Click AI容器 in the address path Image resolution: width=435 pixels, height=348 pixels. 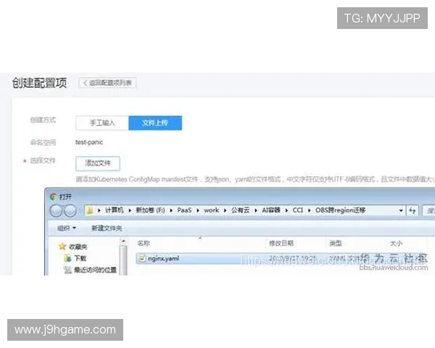click(x=271, y=210)
